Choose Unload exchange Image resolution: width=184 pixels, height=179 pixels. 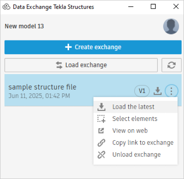[x=135, y=155]
